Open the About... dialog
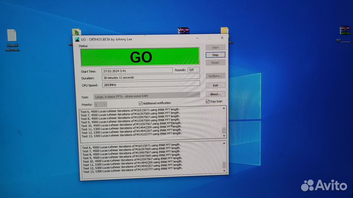353x198 pixels. [215, 94]
